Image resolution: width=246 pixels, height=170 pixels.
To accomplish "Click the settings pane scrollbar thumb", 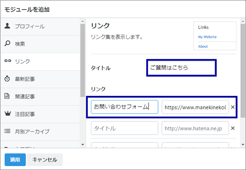I will pyautogui.click(x=243, y=71).
